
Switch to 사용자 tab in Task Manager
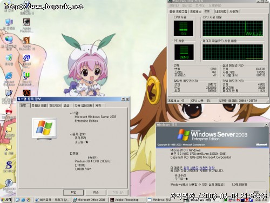click(234, 11)
